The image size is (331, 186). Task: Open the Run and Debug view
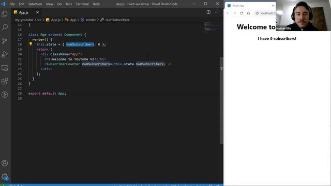pyautogui.click(x=5, y=54)
